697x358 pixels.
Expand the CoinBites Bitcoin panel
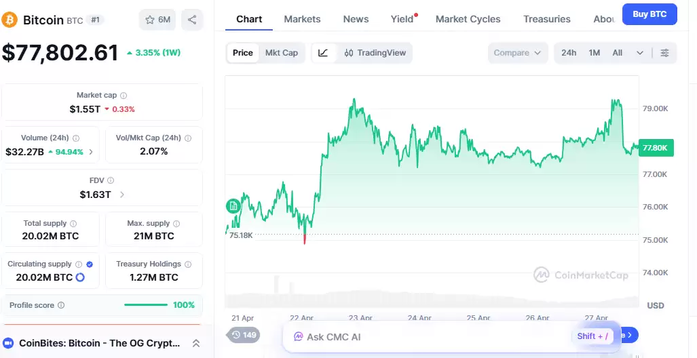pos(196,343)
